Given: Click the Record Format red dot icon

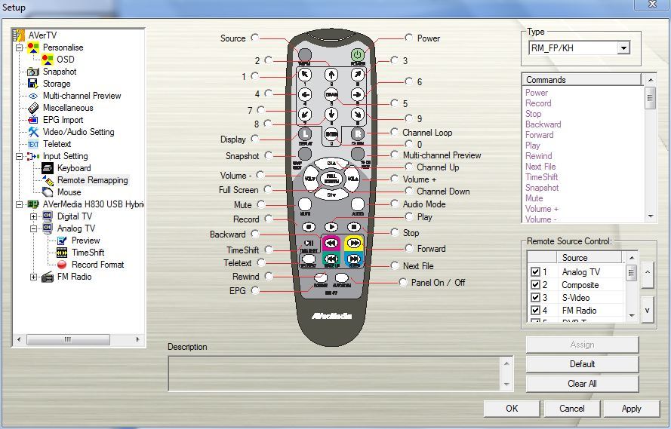Looking at the screenshot, I should click(x=62, y=265).
